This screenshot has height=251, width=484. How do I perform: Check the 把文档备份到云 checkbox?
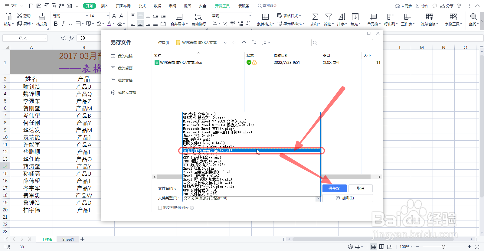(x=160, y=208)
